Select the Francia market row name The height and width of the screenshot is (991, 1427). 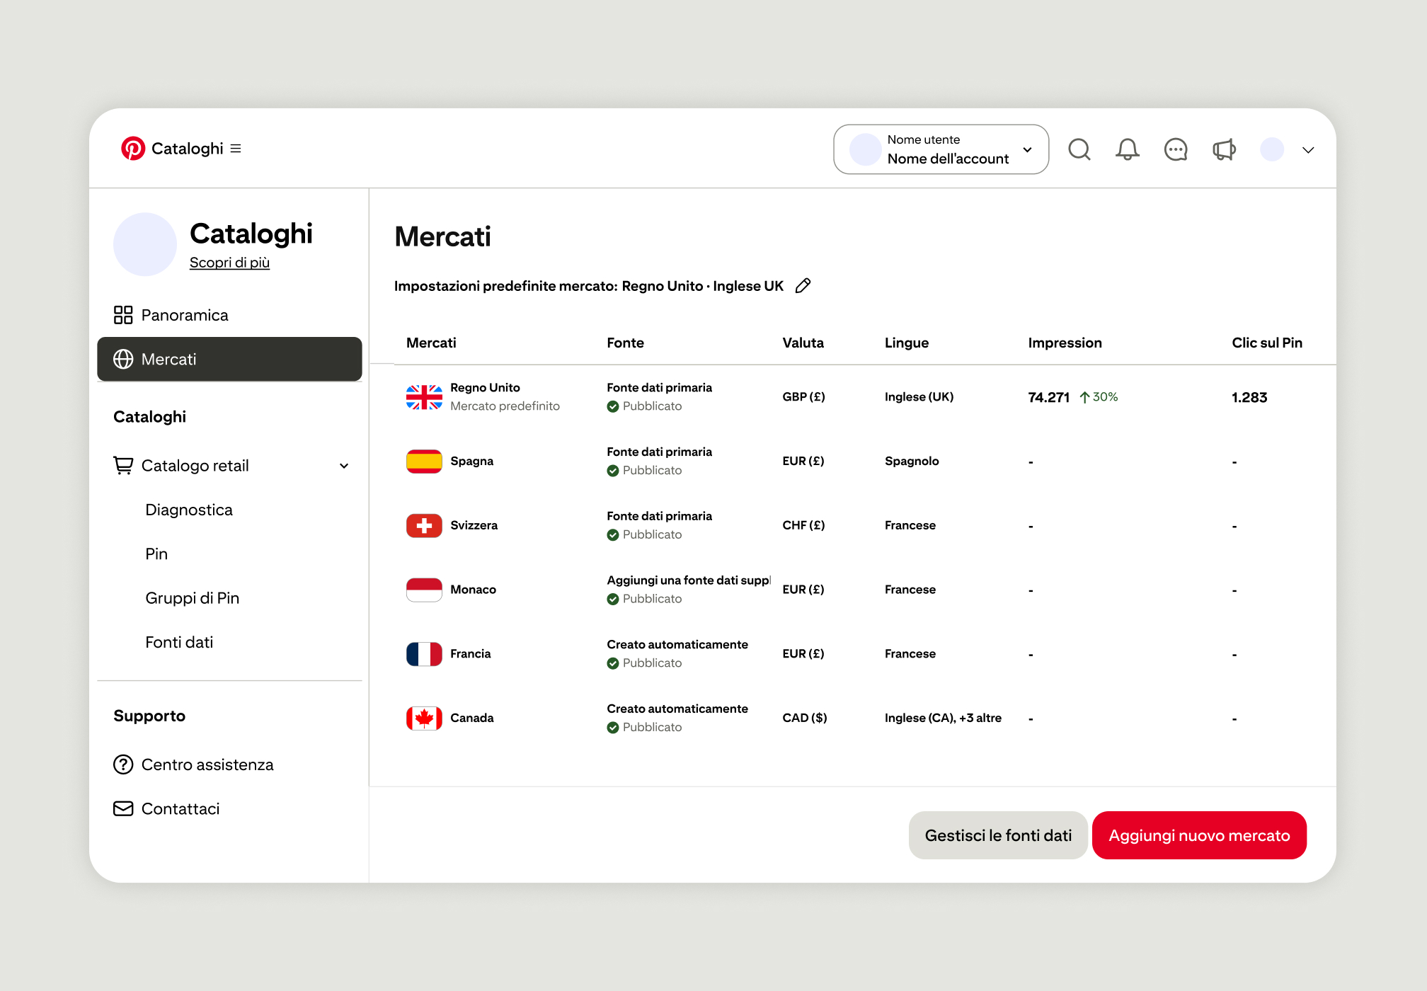pyautogui.click(x=470, y=654)
